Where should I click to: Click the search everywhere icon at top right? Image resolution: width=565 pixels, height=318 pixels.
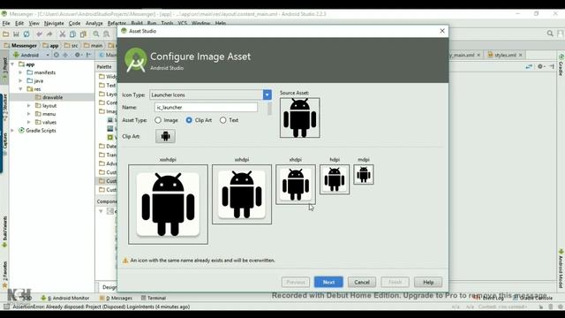550,34
